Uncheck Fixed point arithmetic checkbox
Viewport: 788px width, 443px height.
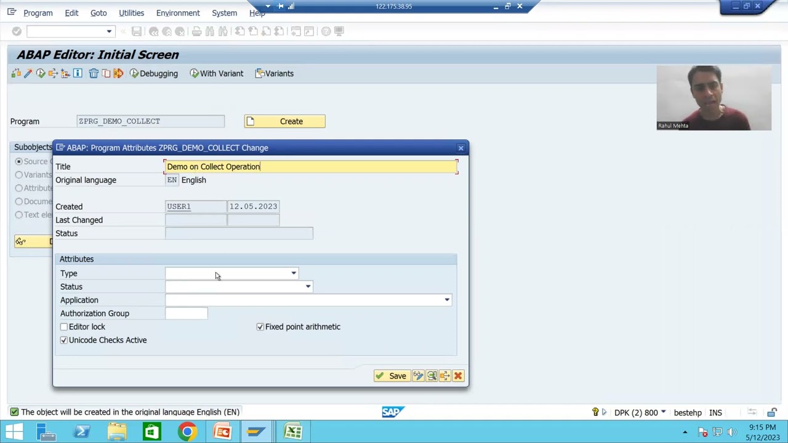260,327
